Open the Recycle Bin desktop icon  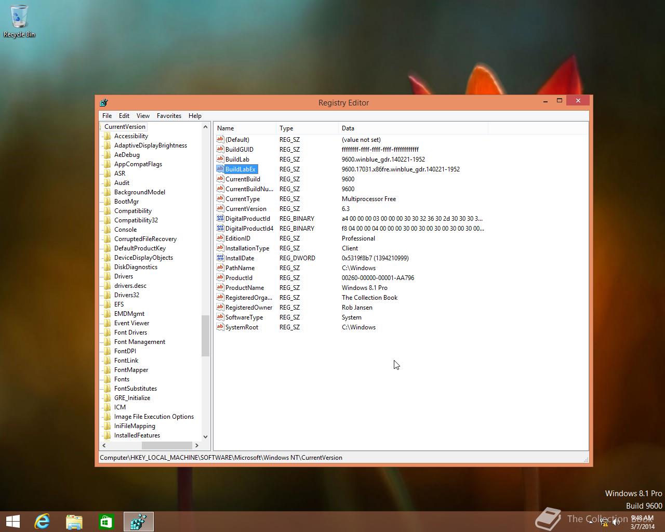click(19, 21)
